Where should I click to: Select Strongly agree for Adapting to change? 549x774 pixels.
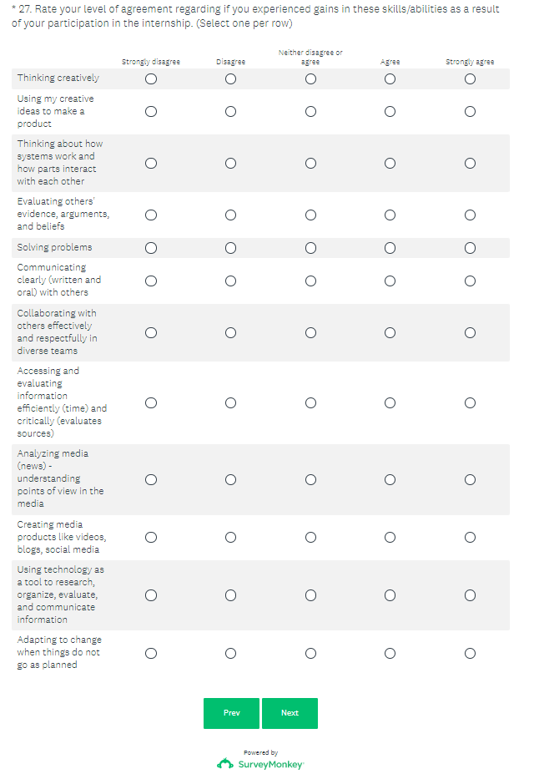tap(470, 653)
